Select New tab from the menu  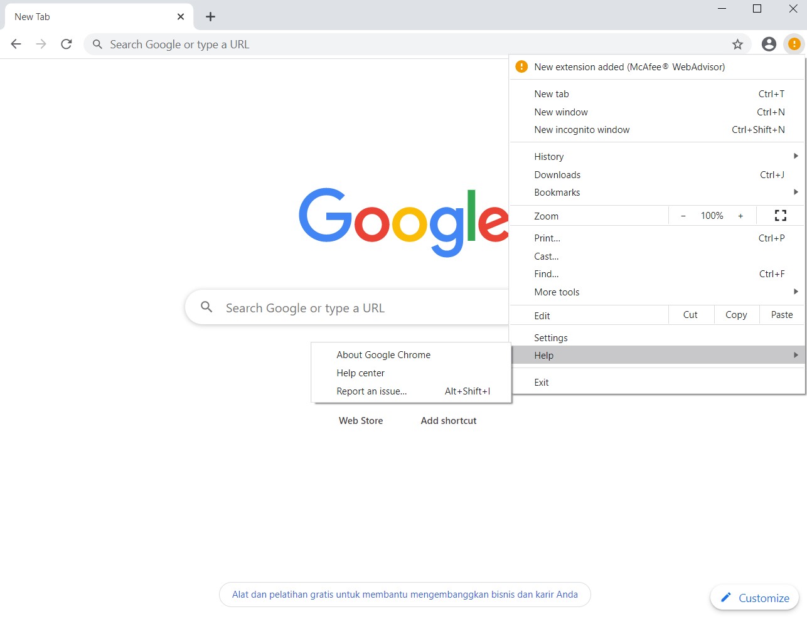tap(657, 94)
